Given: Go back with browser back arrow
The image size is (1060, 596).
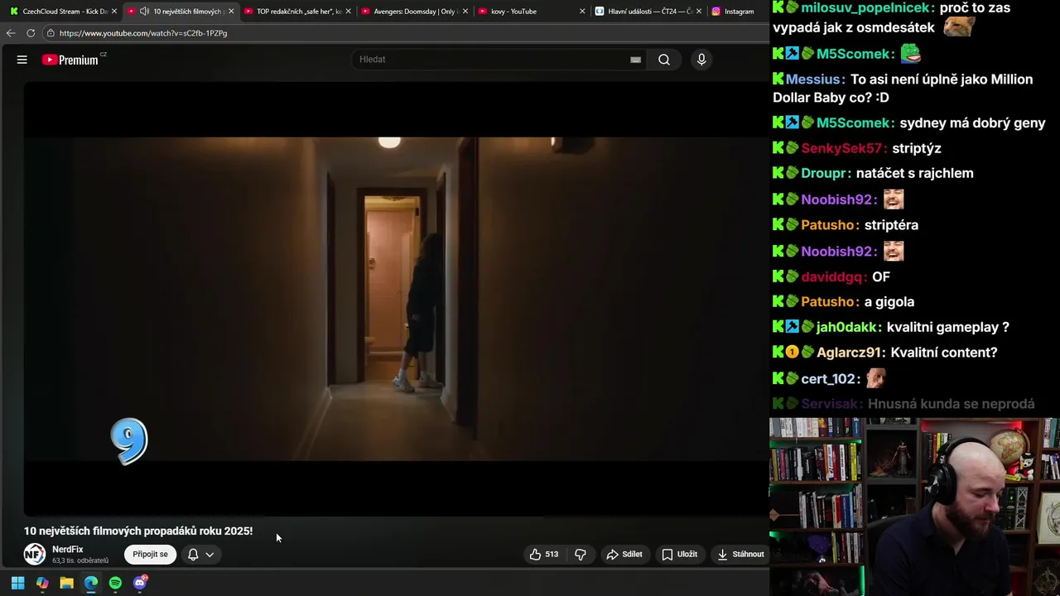Looking at the screenshot, I should tap(11, 33).
